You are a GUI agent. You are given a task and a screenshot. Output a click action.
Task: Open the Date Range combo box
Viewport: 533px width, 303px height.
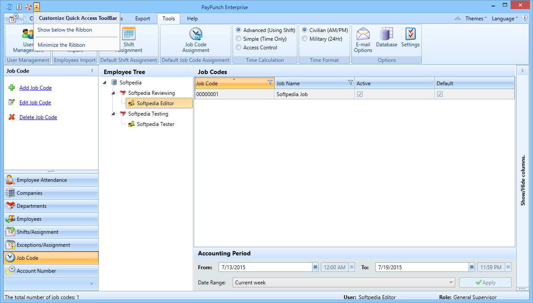tap(344, 283)
